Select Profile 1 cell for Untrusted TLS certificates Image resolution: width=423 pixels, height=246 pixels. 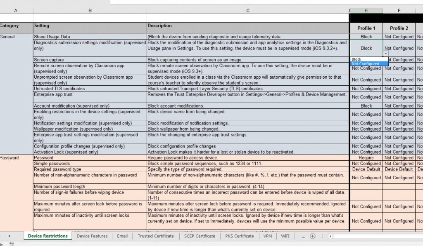366,89
